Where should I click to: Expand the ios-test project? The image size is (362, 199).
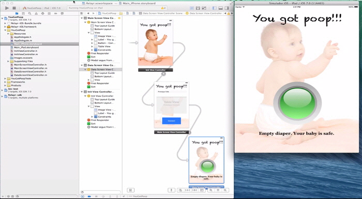2,90
